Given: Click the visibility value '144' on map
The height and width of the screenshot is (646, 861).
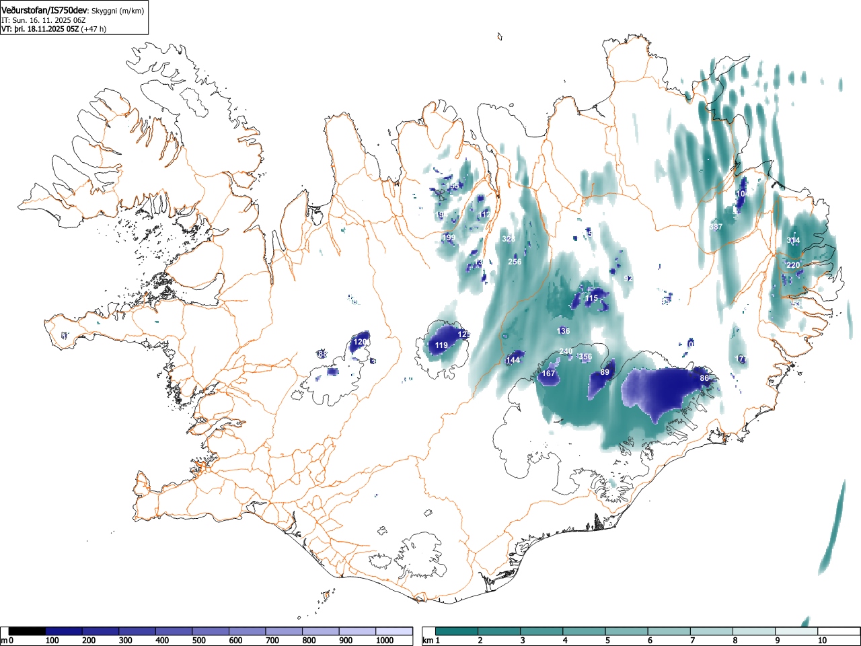Looking at the screenshot, I should 513,360.
